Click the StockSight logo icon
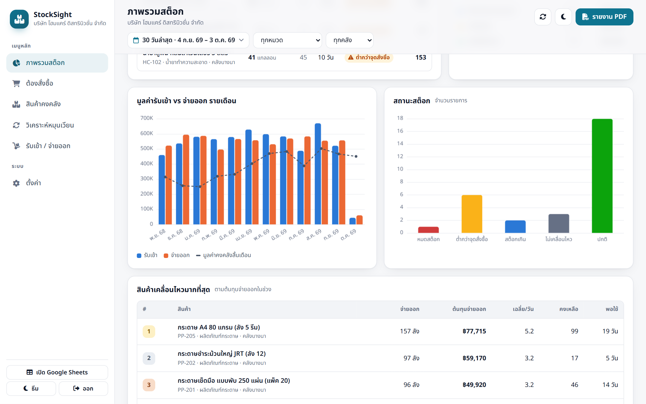646x404 pixels. [x=19, y=19]
